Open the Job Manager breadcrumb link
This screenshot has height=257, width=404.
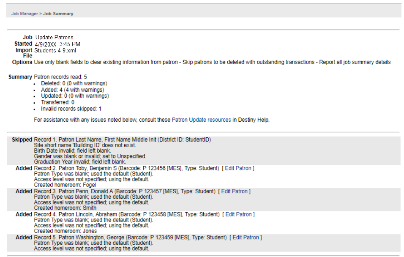tap(24, 14)
